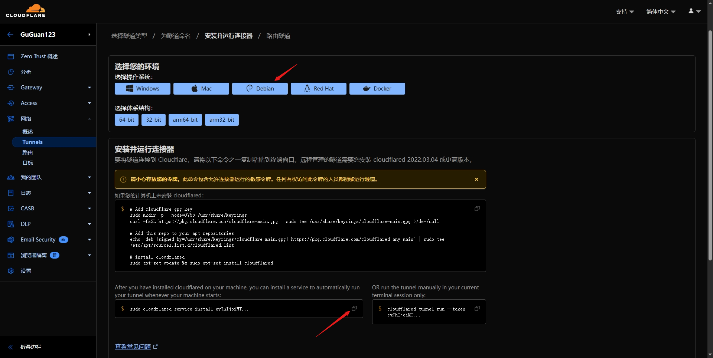Expand the GuGuan123 account menu arrow
The image size is (713, 358).
[x=89, y=35]
